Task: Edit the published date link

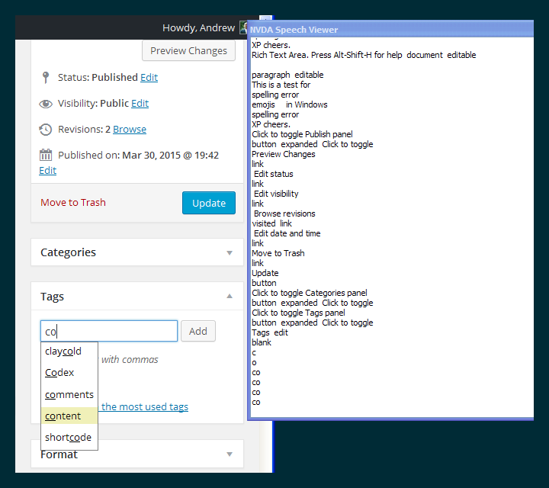Action: point(47,171)
